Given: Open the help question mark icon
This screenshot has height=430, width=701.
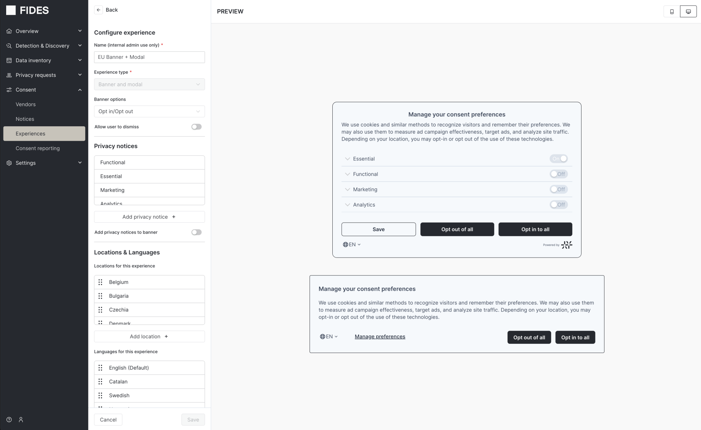Looking at the screenshot, I should 9,419.
